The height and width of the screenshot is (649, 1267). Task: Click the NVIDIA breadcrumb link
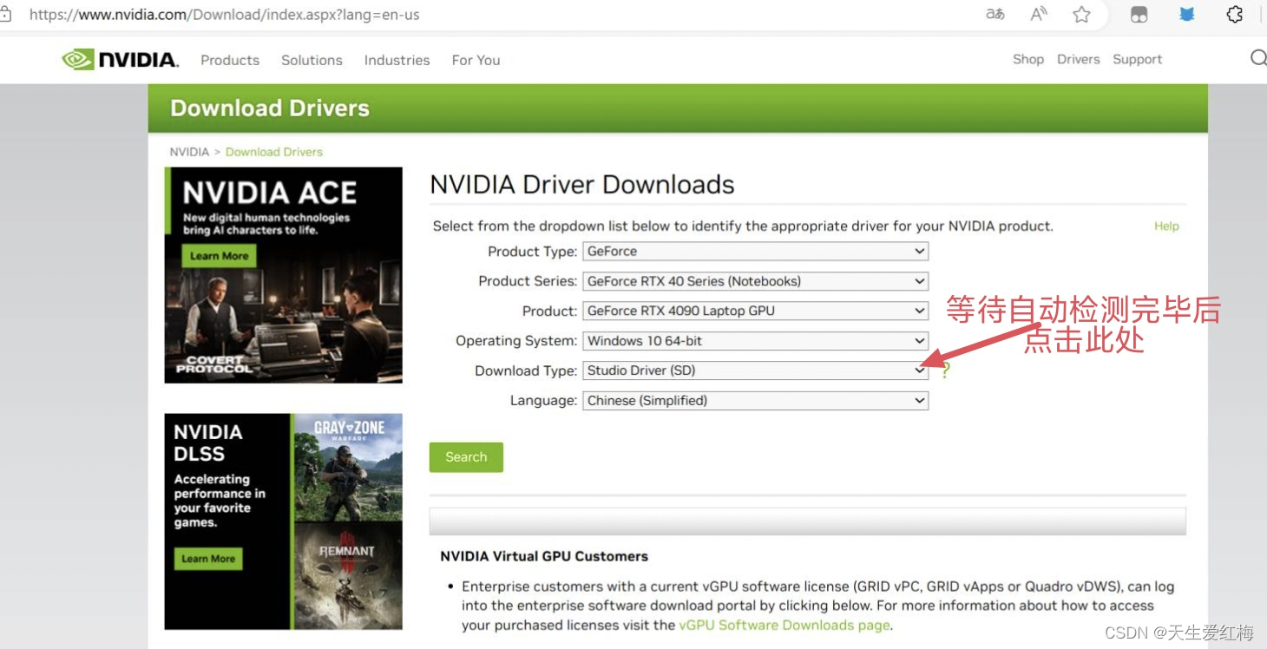tap(189, 152)
